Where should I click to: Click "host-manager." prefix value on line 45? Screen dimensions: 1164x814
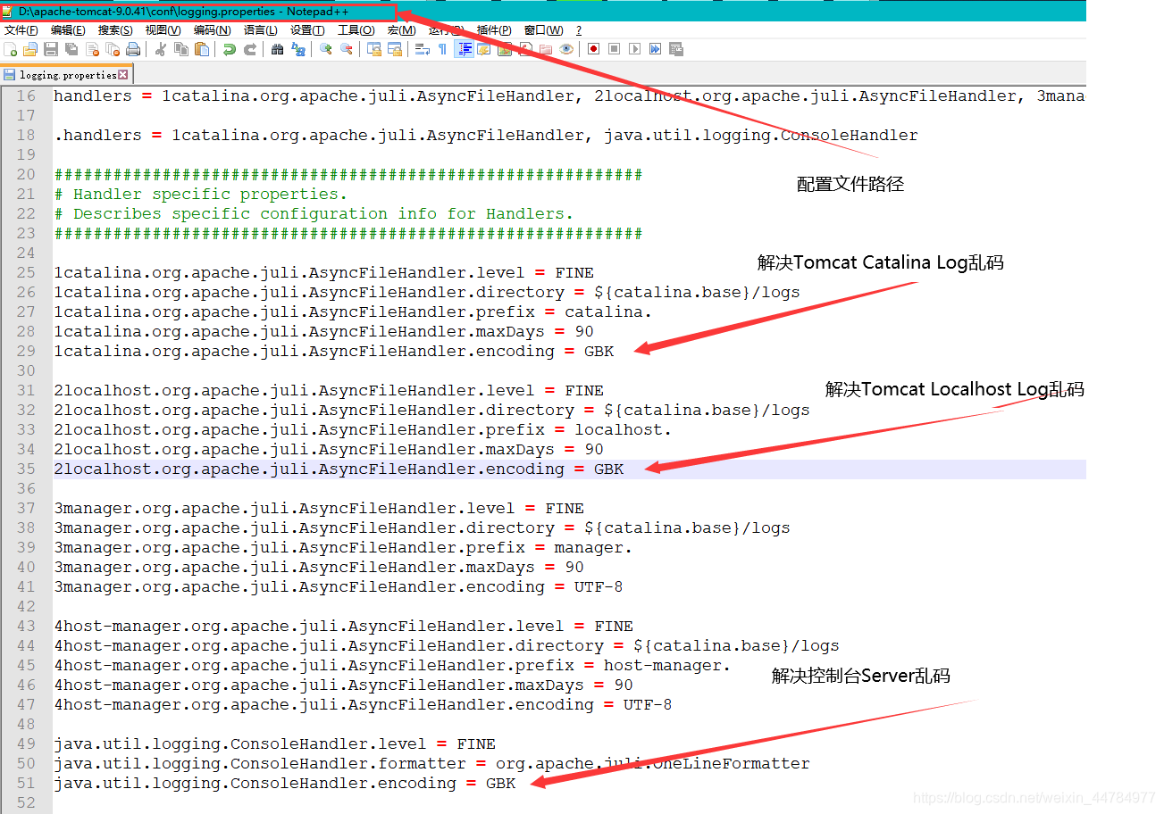pos(666,665)
